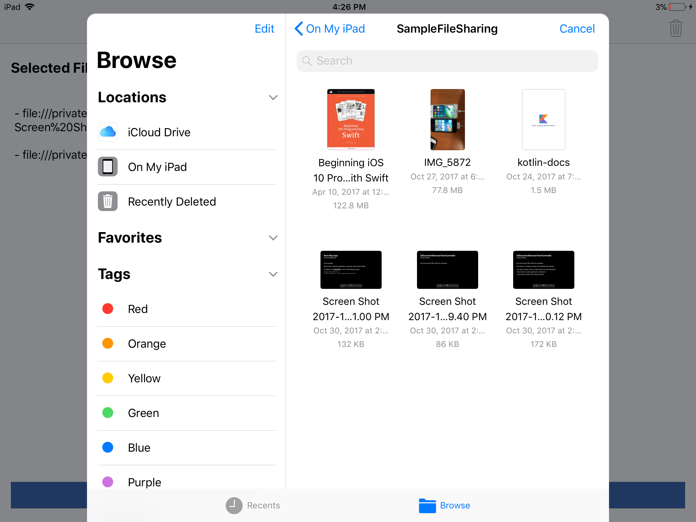
Task: Switch to the Recents tab
Action: tap(263, 505)
